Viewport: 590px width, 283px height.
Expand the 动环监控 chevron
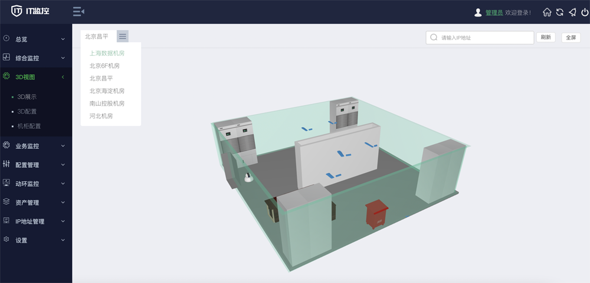[x=63, y=184]
